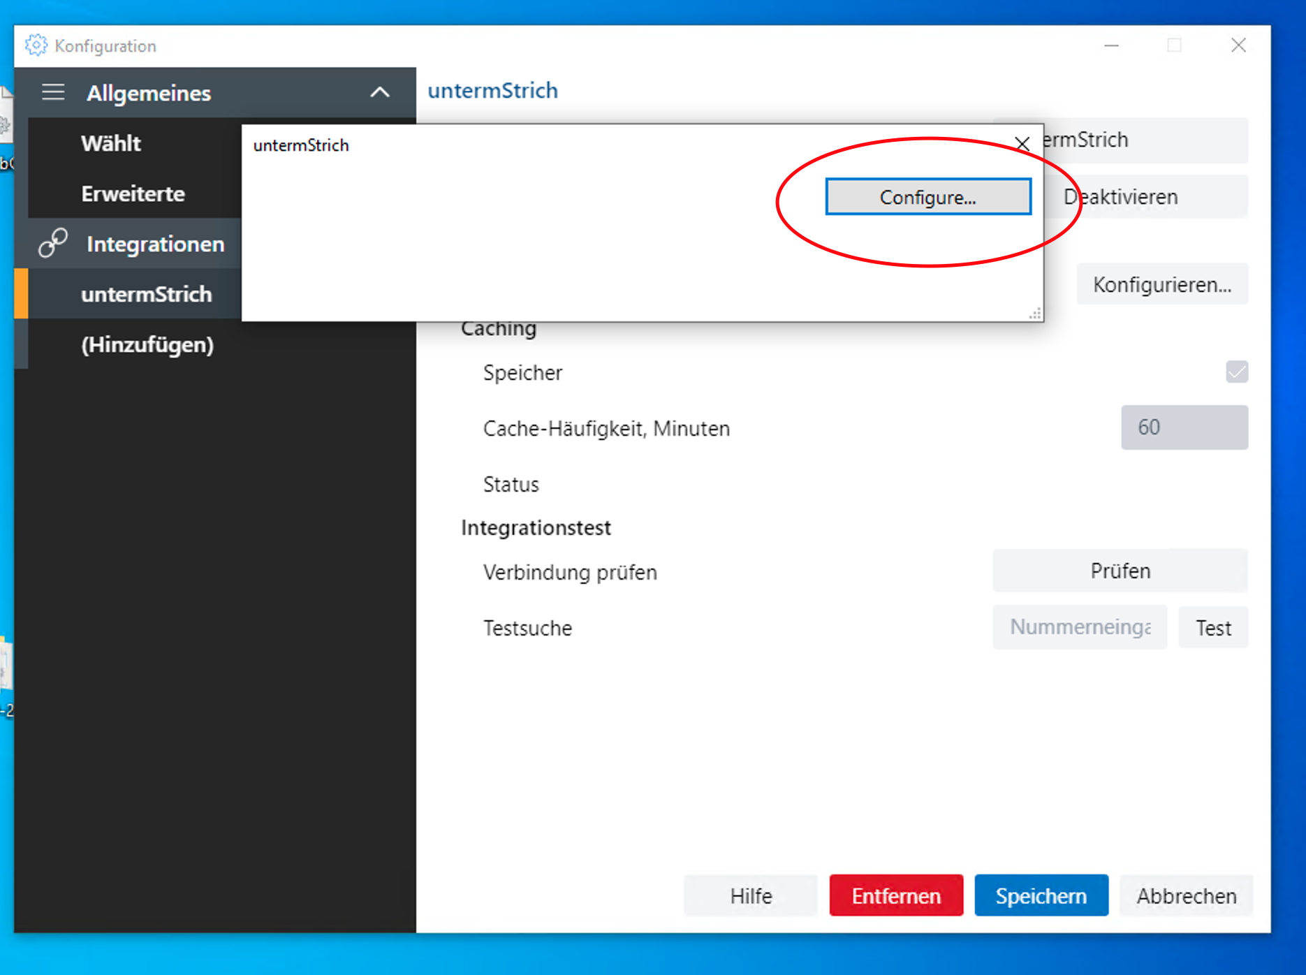Click the Nummerneingabe test search field
The height and width of the screenshot is (975, 1306).
(1079, 627)
